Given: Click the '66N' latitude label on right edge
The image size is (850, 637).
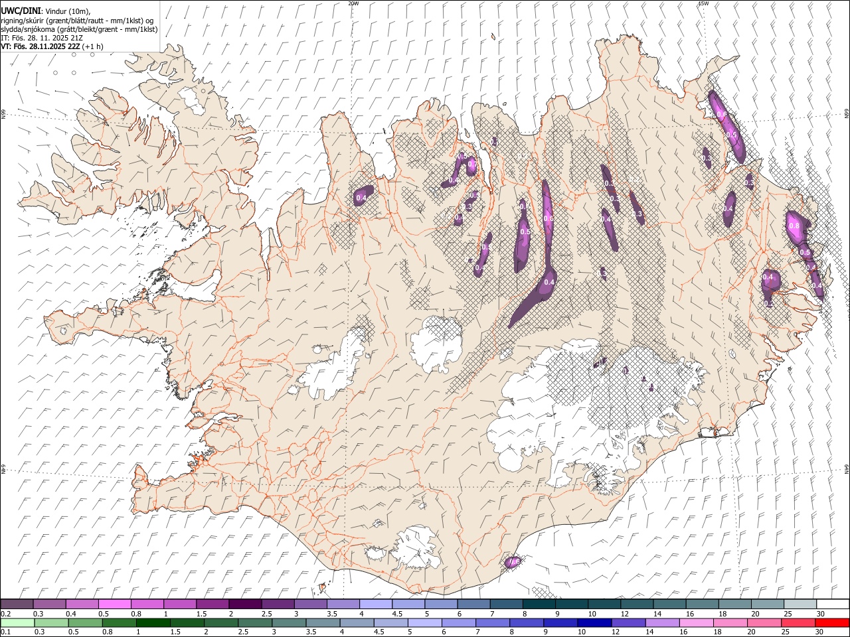Looking at the screenshot, I should click(846, 114).
